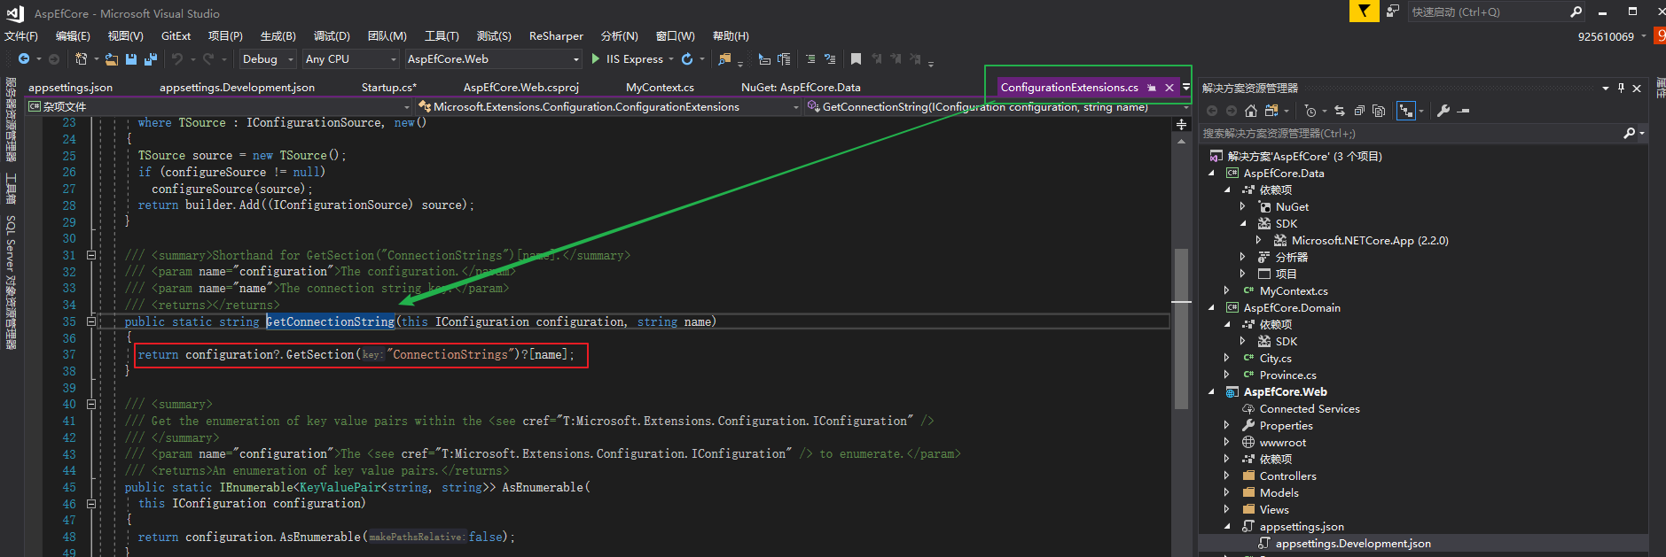Switch to appsettings.Development.json tab
Image resolution: width=1666 pixels, height=557 pixels.
(237, 88)
